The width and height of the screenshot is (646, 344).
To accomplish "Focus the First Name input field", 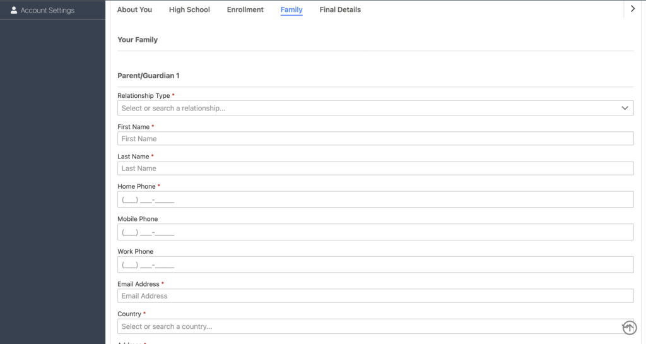I will pyautogui.click(x=375, y=139).
